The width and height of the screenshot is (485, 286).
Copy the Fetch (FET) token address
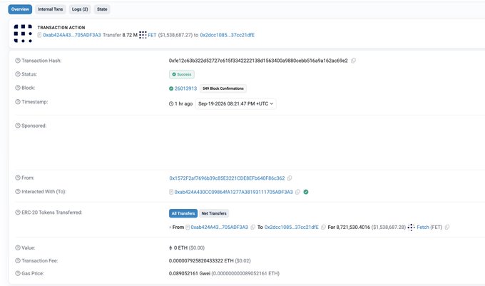[447, 228]
